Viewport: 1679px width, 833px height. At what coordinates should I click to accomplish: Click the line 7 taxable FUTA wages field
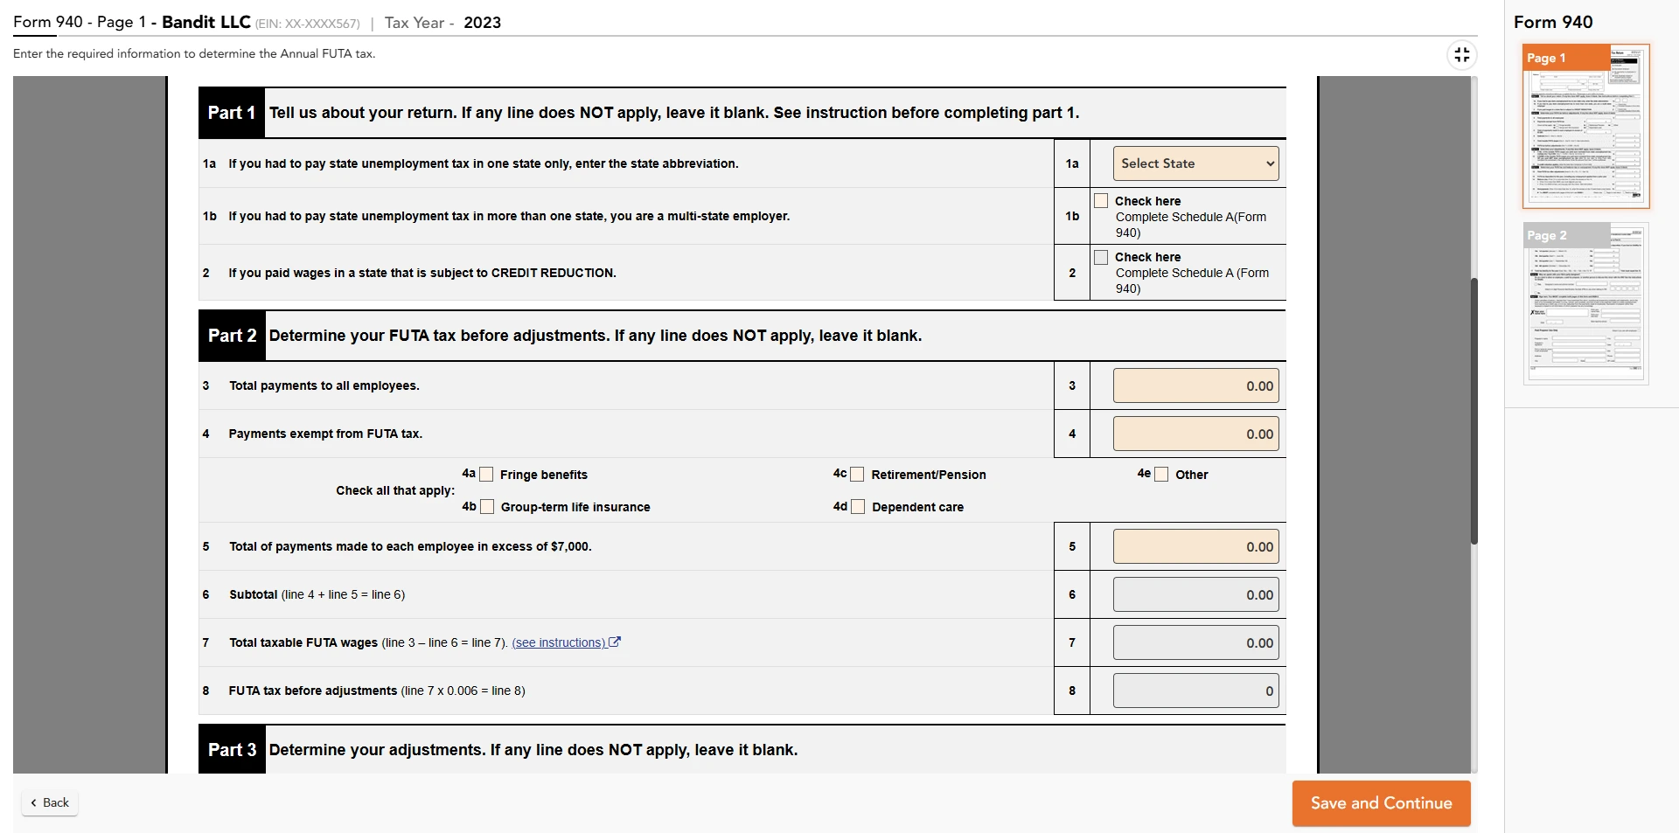pyautogui.click(x=1195, y=643)
